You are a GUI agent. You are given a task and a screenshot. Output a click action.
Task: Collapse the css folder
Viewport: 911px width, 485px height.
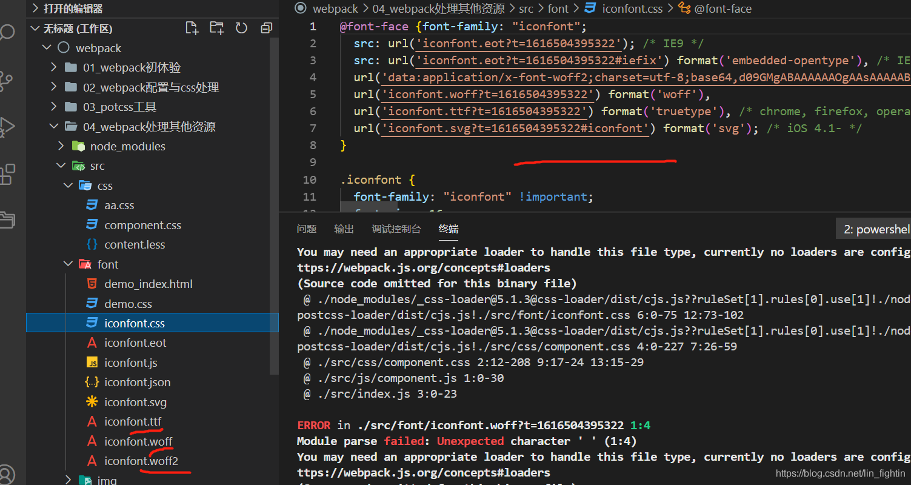(68, 186)
